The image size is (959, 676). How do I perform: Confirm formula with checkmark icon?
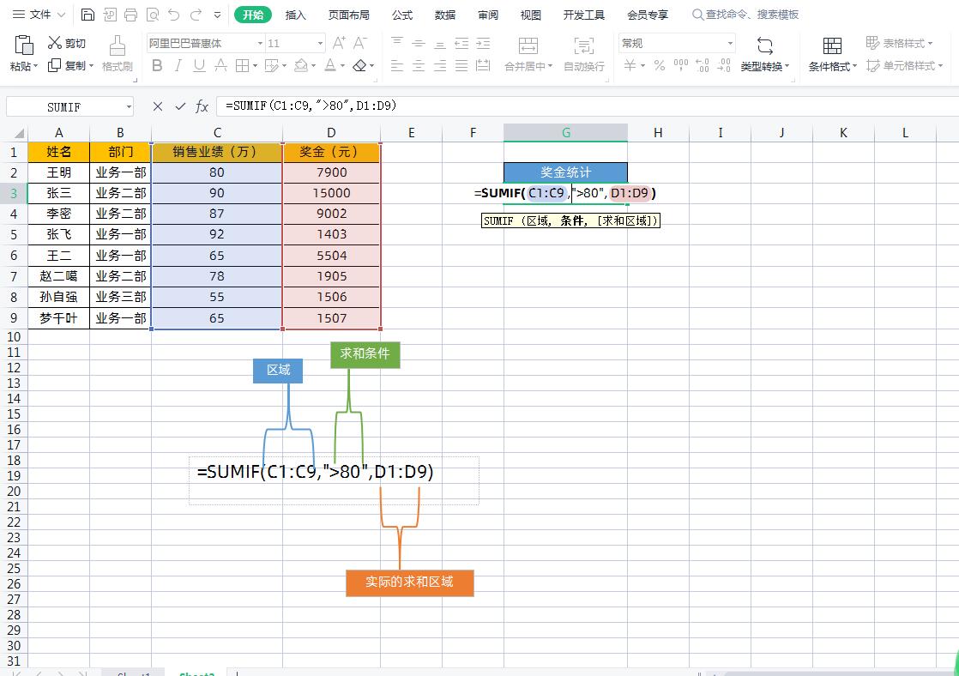point(180,106)
